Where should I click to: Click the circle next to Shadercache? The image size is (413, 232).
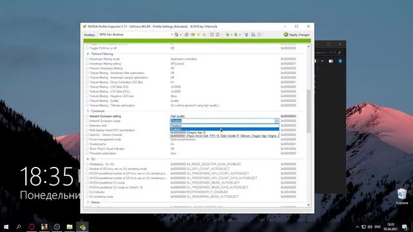(x=87, y=144)
